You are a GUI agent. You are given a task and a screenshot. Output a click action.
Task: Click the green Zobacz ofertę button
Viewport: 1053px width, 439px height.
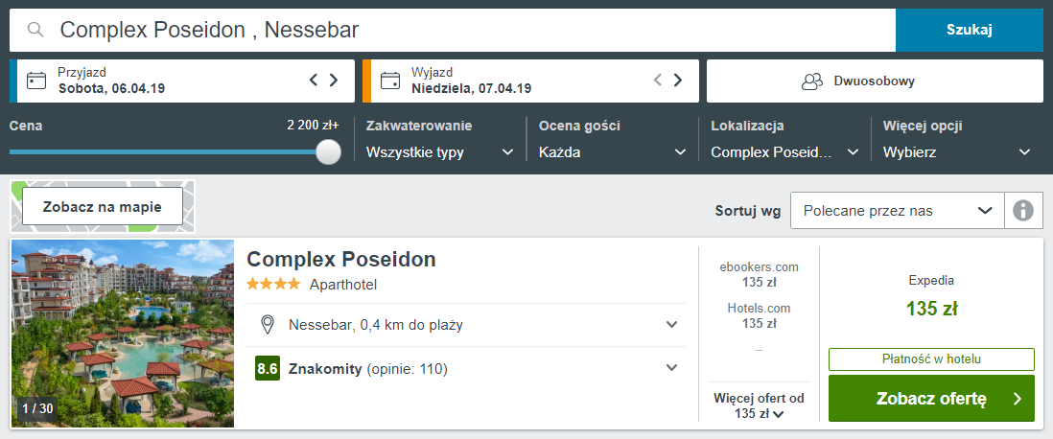pyautogui.click(x=931, y=399)
